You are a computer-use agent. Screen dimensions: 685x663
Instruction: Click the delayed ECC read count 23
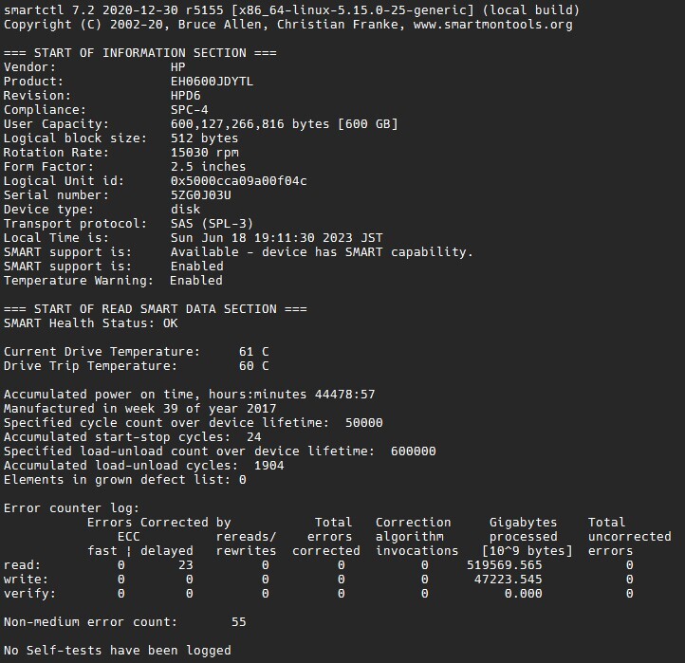coord(186,565)
